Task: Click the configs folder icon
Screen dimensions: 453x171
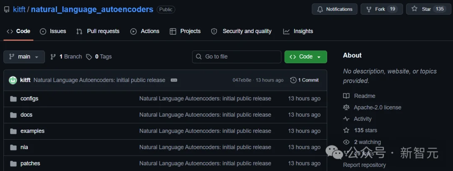Action: coord(13,99)
